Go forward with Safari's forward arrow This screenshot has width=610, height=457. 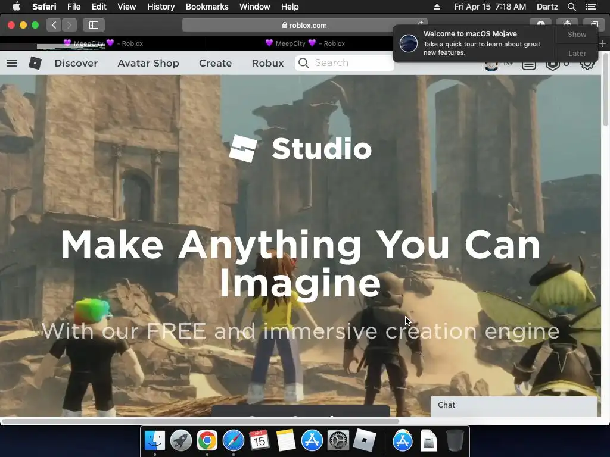[69, 25]
